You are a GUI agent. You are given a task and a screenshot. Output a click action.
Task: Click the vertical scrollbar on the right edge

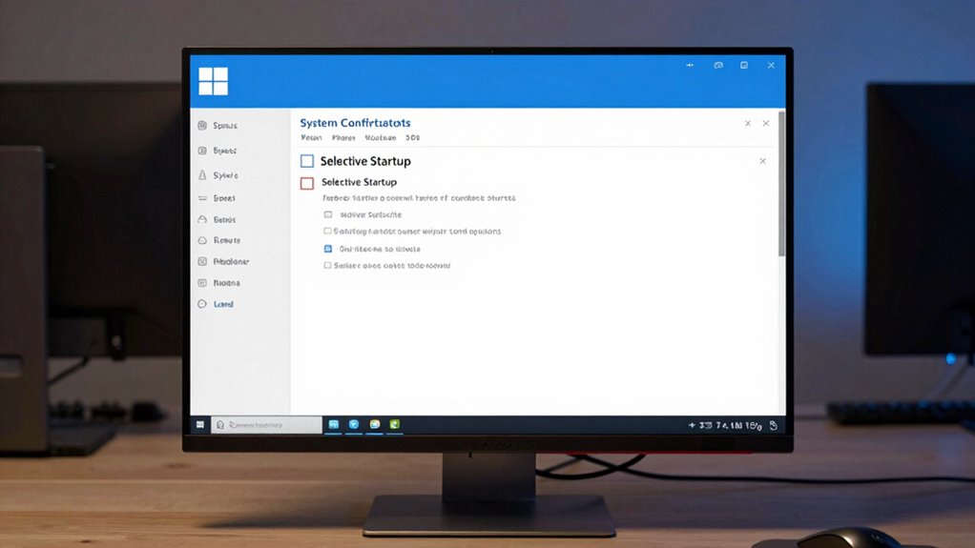781,181
